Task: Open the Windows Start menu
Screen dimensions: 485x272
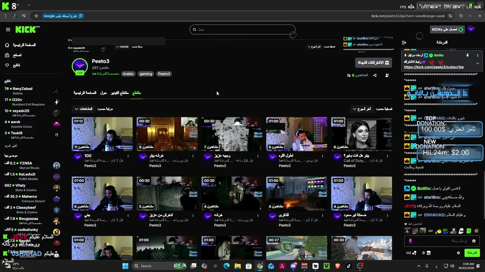Action: [x=125, y=266]
